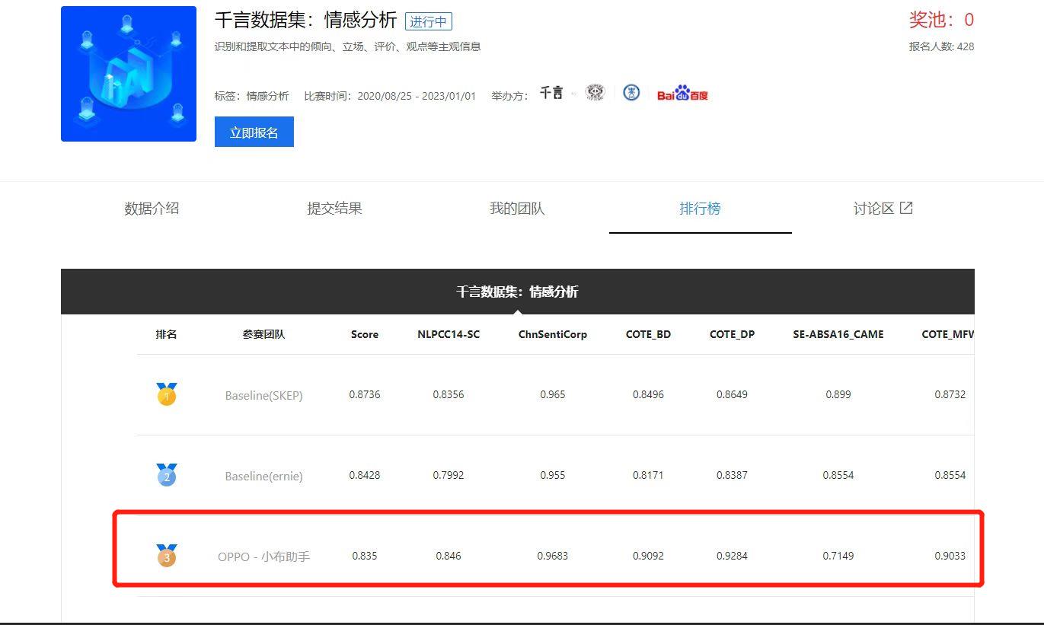Image resolution: width=1044 pixels, height=625 pixels.
Task: Open the Baseline(SKEP) team entry
Action: pos(263,395)
